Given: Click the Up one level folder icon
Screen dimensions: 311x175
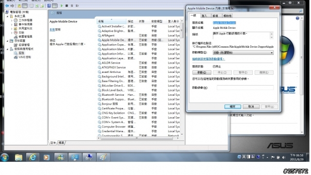Looking at the screenshot, I should pos(19,6).
